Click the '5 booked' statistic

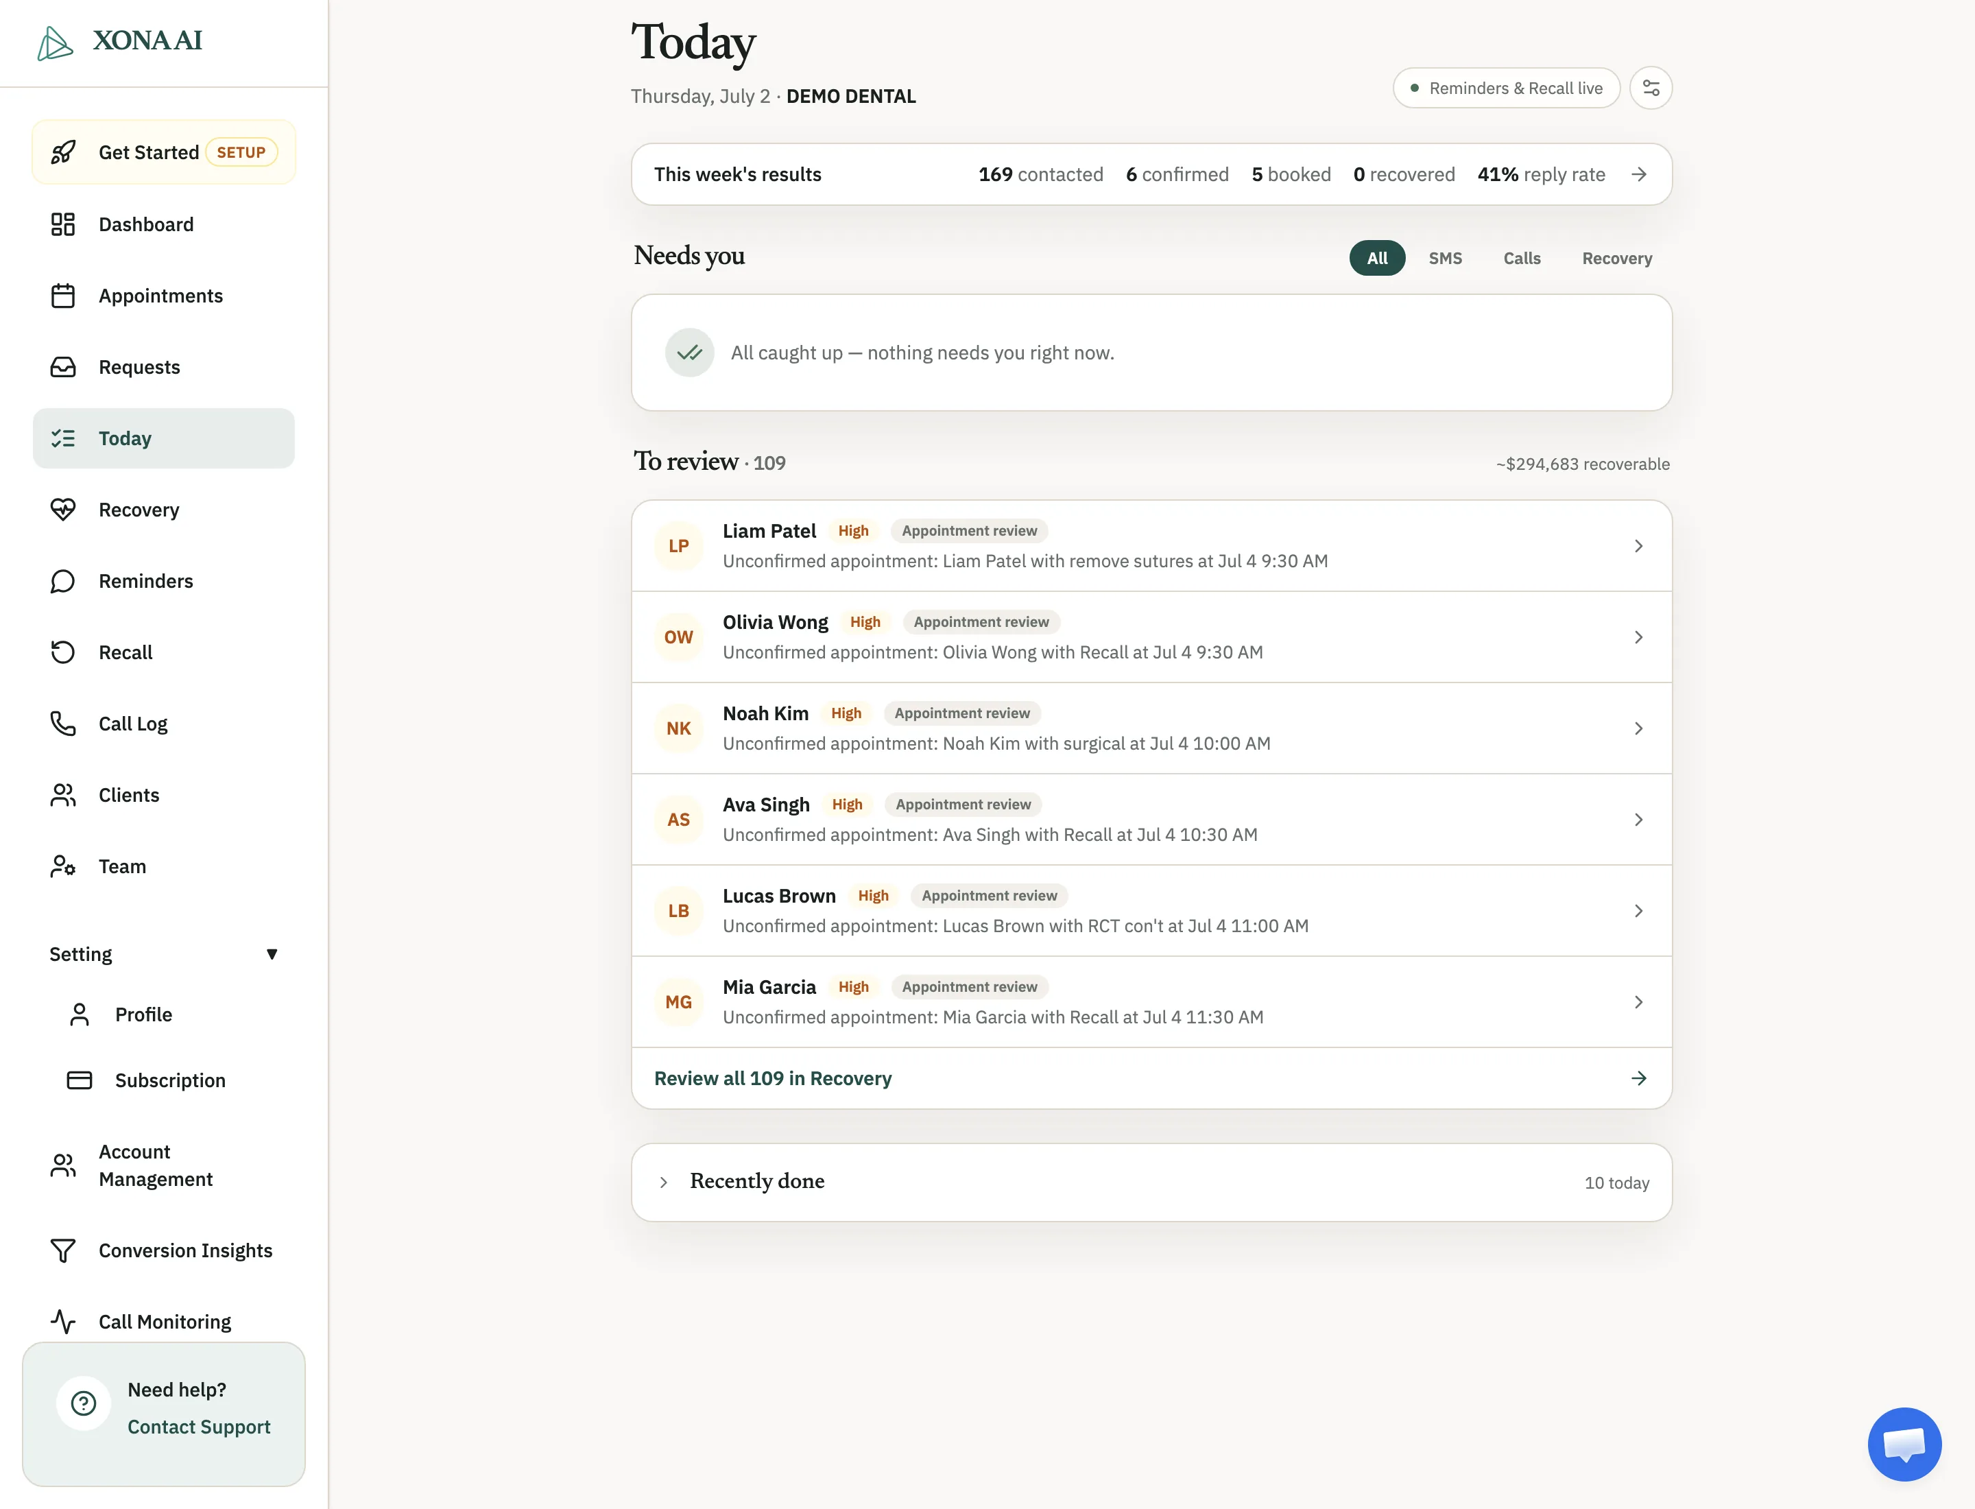(1291, 174)
